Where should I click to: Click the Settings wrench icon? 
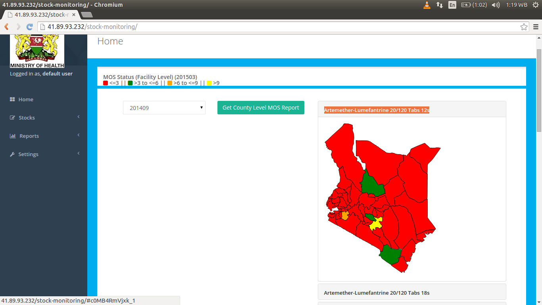pyautogui.click(x=12, y=154)
